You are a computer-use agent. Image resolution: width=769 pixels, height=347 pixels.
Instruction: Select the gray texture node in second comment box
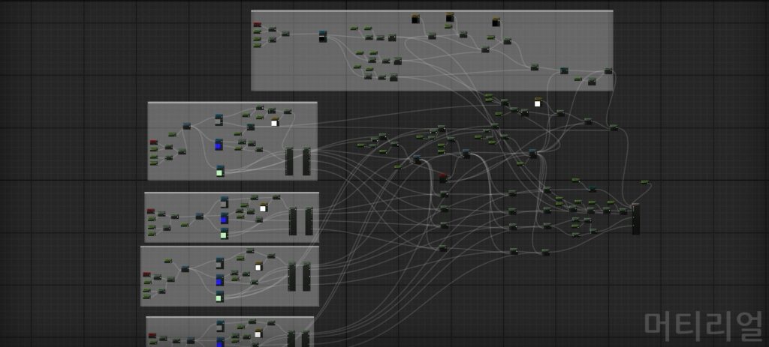click(219, 120)
